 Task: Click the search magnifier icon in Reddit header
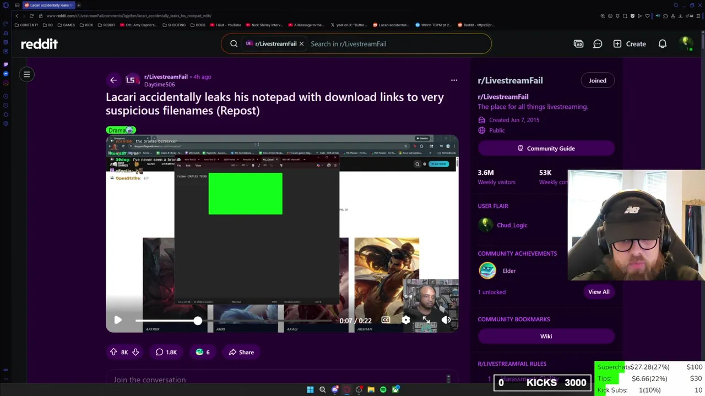coord(234,44)
